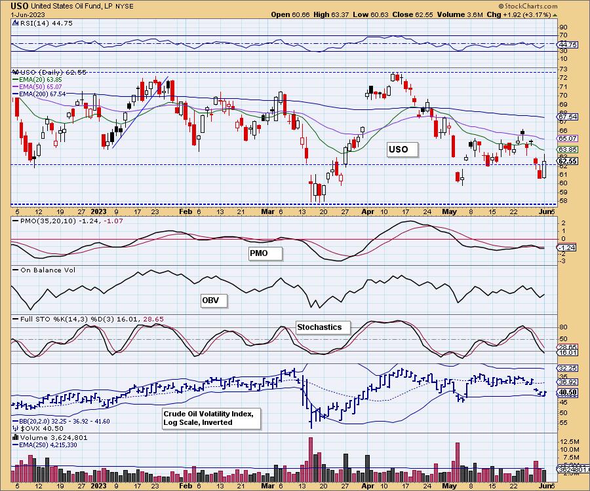Click the 36.92 Bollinger band value tag
The height and width of the screenshot is (491, 590).
click(x=568, y=382)
